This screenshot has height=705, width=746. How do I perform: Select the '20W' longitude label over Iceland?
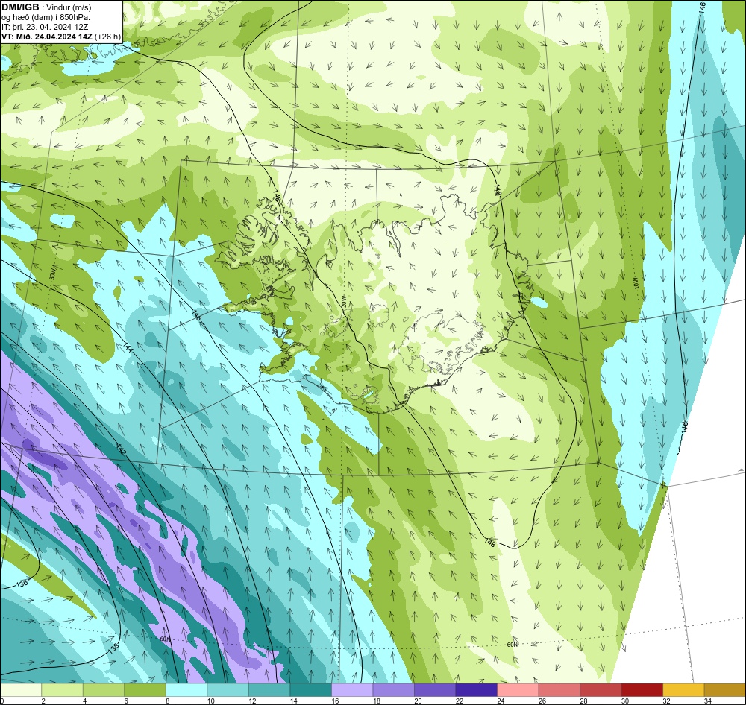point(343,301)
